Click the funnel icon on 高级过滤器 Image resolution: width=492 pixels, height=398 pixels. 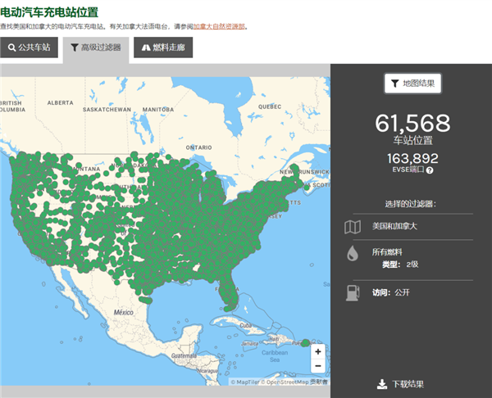(75, 47)
